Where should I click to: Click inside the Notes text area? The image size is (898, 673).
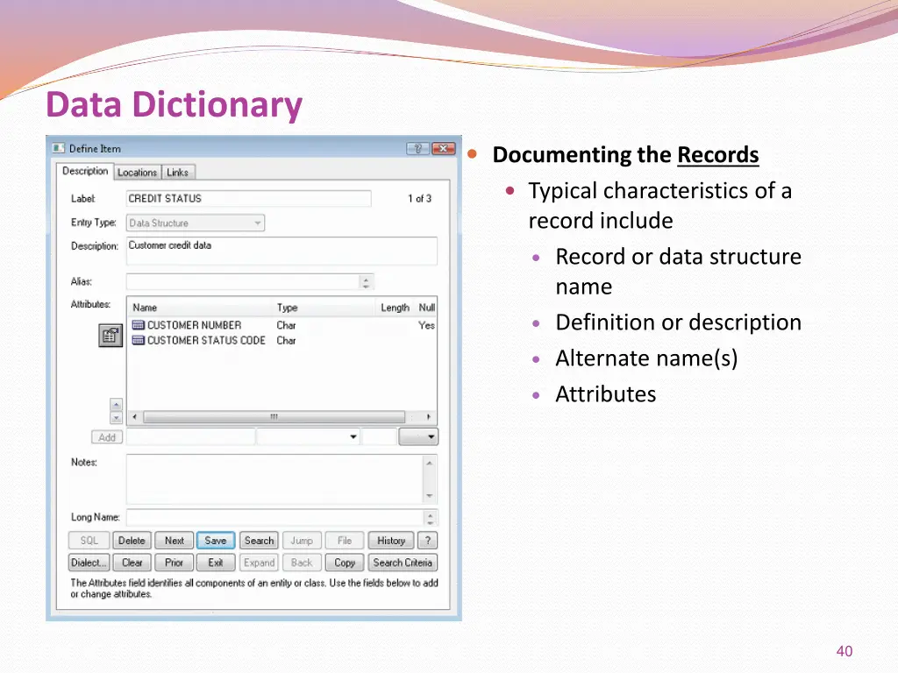[274, 479]
